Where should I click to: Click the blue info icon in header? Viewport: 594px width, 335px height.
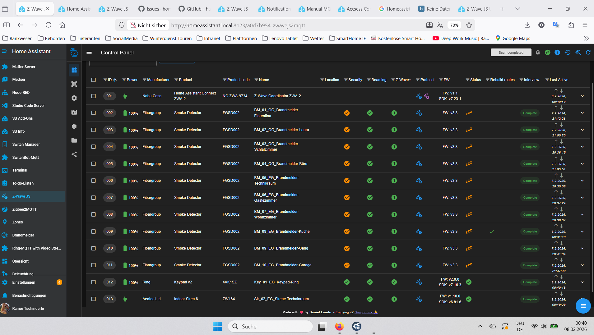(557, 53)
